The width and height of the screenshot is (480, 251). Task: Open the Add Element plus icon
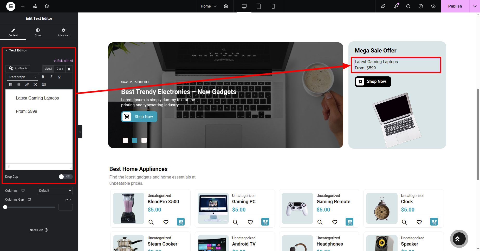coord(23,6)
